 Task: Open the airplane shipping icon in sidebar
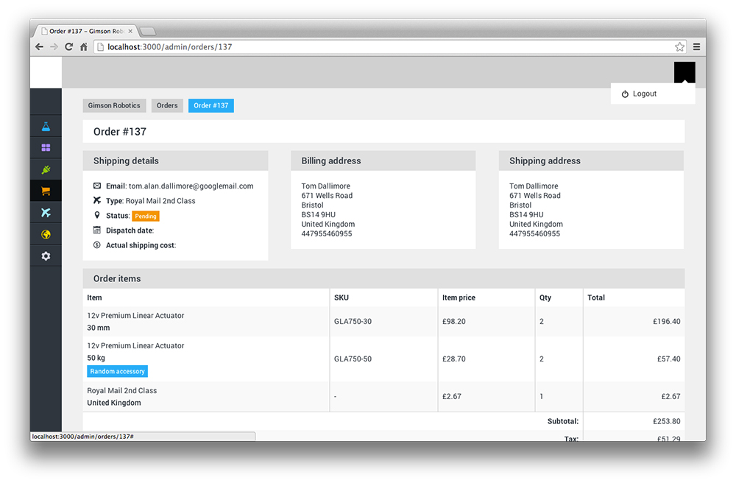coord(46,213)
